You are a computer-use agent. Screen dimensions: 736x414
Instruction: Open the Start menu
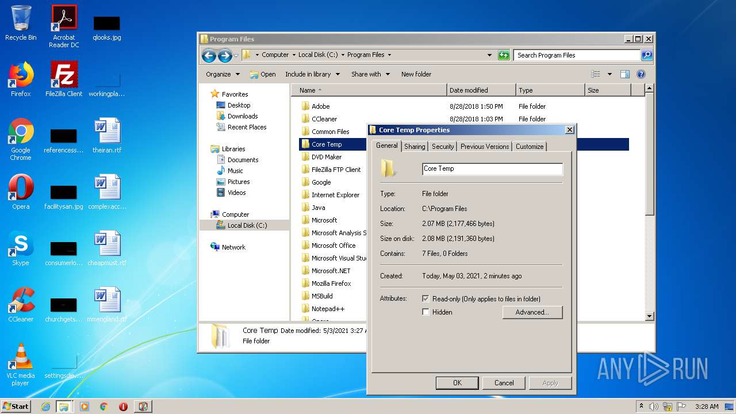tap(16, 407)
